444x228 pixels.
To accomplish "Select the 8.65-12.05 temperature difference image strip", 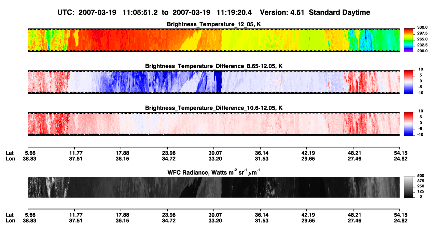I will (x=213, y=82).
